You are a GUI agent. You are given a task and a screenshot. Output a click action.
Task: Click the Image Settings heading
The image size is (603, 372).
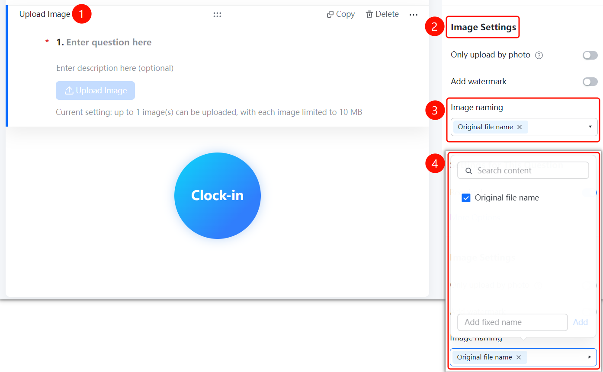[483, 27]
